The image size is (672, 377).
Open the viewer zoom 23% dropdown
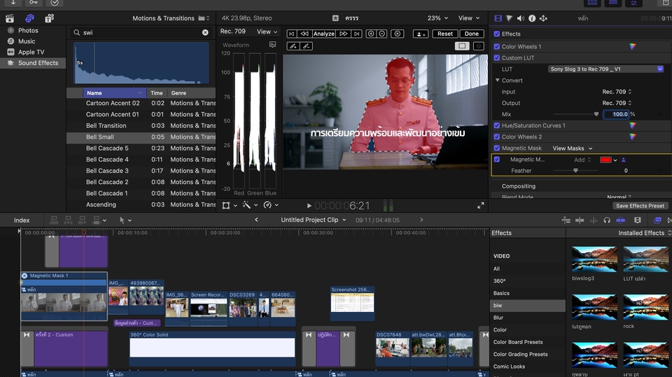(x=437, y=18)
